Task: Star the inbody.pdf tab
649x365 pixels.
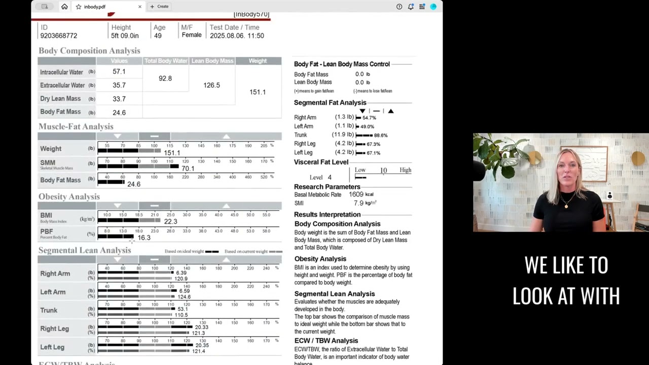Action: click(79, 7)
